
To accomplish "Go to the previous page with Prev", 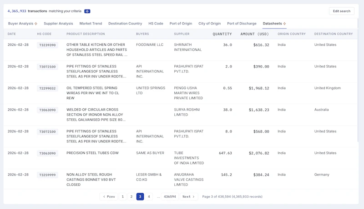I will [109, 196].
